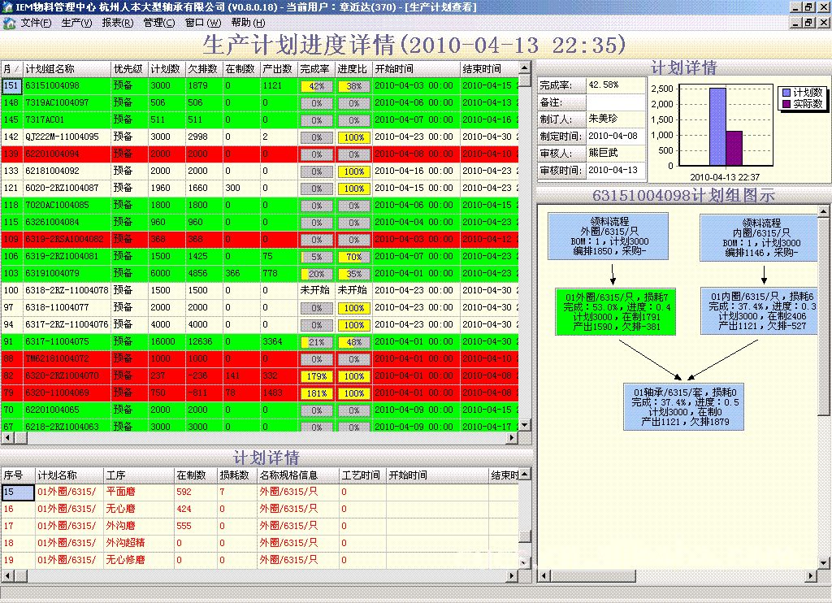The image size is (832, 603).
Task: Click row number cell 151
Action: [x=11, y=85]
